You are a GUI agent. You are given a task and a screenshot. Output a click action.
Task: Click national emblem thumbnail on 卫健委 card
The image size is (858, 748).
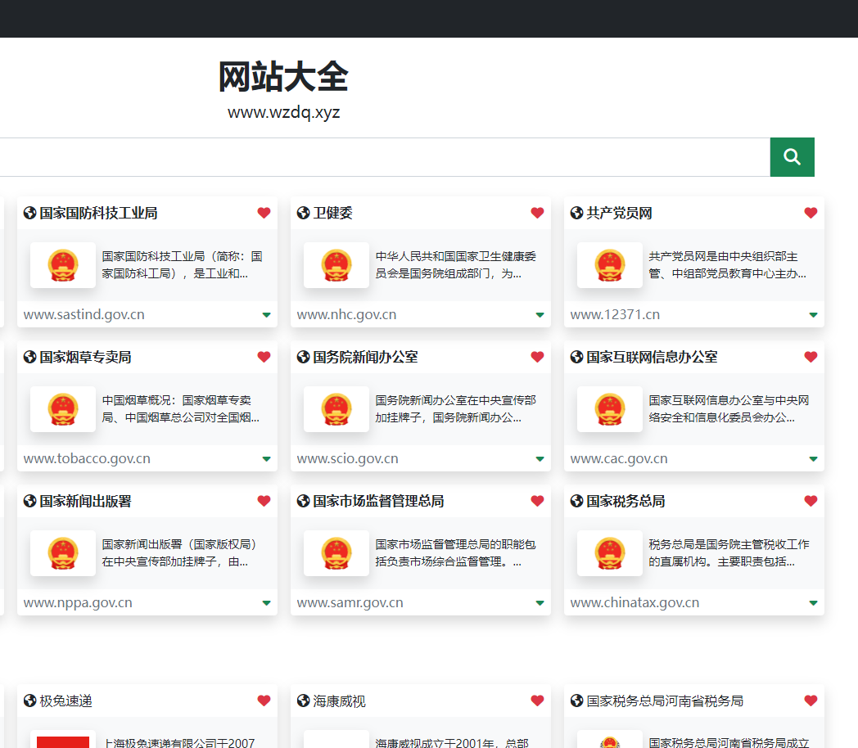click(x=336, y=265)
